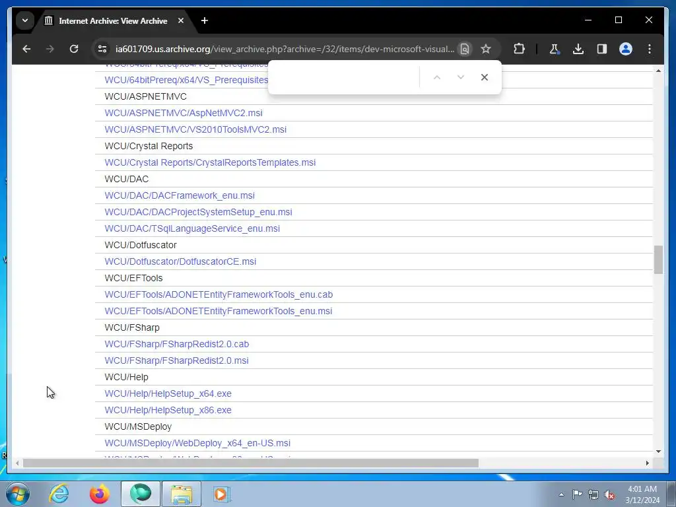
Task: Click the WCU/Help folder text
Action: pyautogui.click(x=126, y=377)
